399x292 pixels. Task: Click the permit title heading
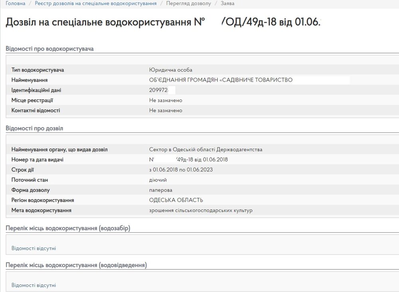pyautogui.click(x=163, y=22)
